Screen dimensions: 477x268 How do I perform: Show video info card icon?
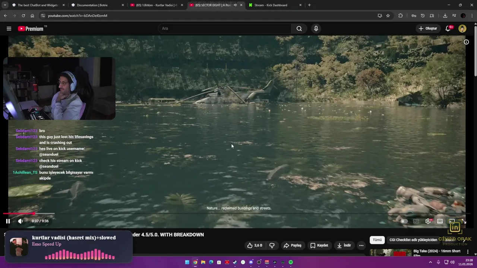(x=466, y=42)
